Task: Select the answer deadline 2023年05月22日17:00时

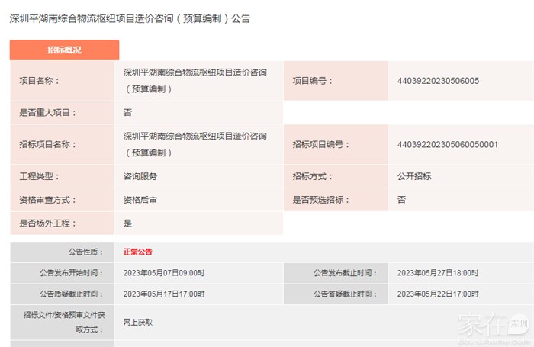Action: [x=438, y=294]
